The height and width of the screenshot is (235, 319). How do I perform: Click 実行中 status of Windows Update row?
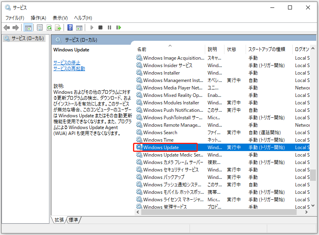pos(234,147)
